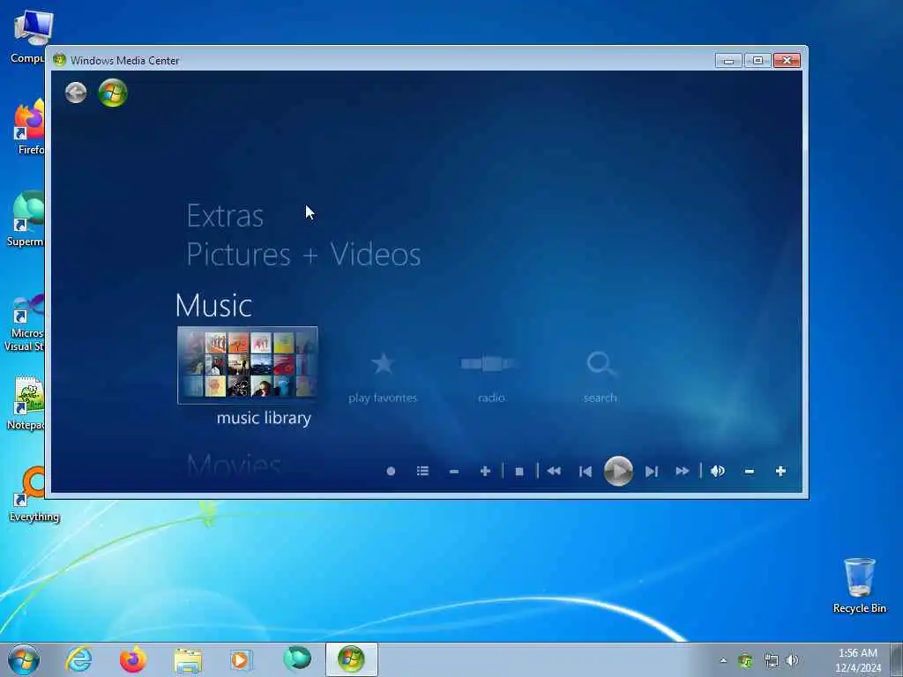Select the Pictures + Videos menu category

tap(303, 255)
